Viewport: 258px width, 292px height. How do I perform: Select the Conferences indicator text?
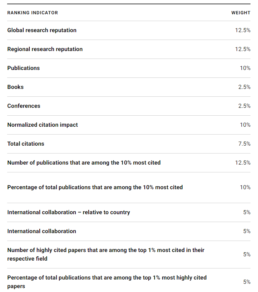coord(24,106)
